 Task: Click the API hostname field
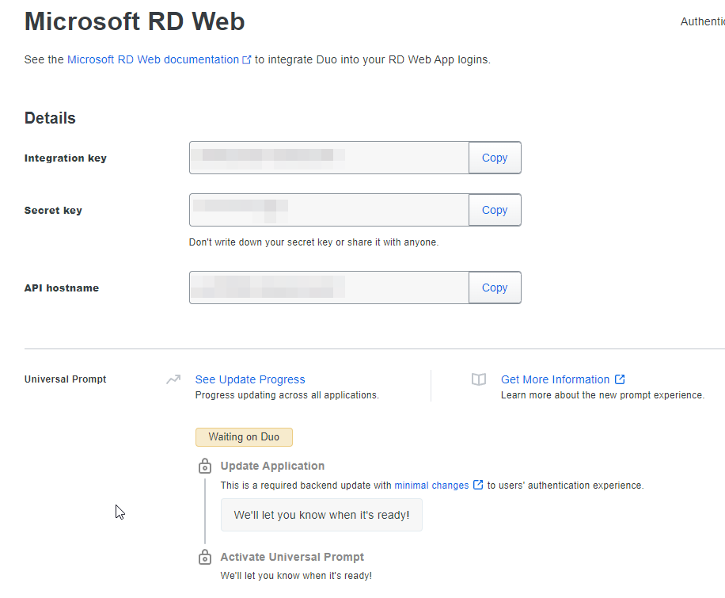(329, 288)
